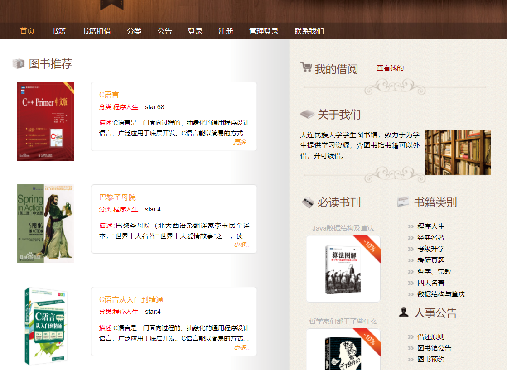Screen dimensions: 507x370
Task: Click the 书籍类别 heading
Action: point(435,202)
